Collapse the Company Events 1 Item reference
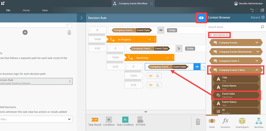Viewport: 266px width, 131px height. (x=257, y=70)
